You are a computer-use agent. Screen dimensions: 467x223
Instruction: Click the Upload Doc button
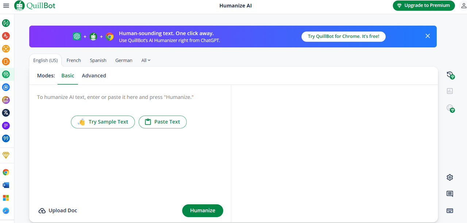tap(58, 211)
